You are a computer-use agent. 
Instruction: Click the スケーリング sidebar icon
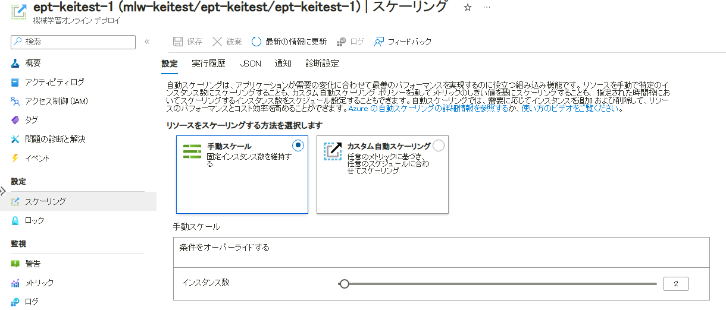point(16,201)
